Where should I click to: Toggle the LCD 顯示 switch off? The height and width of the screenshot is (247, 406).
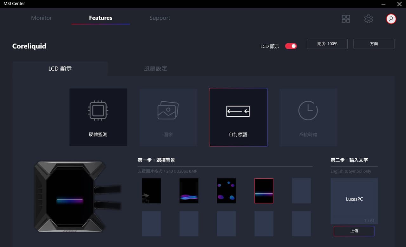(x=291, y=46)
